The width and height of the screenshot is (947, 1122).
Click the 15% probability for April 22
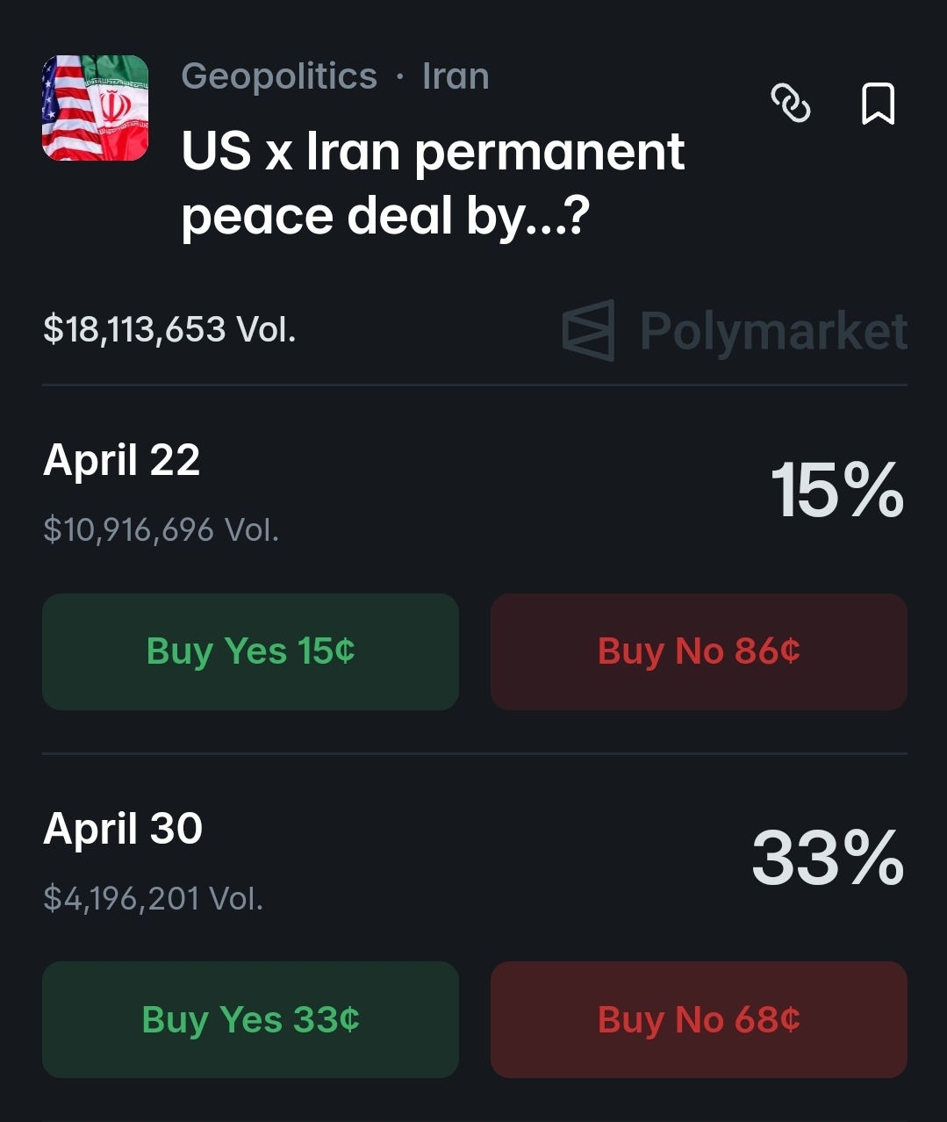coord(836,490)
